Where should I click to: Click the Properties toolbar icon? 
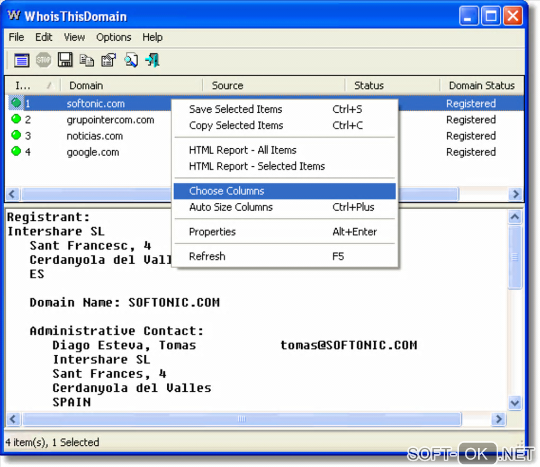[x=109, y=60]
